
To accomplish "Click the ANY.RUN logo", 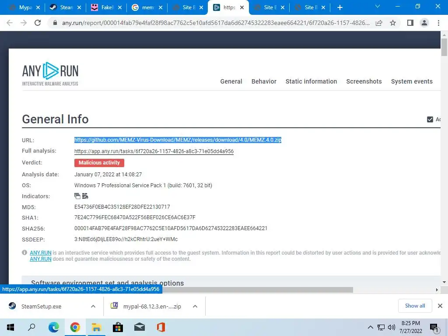I will [x=50, y=73].
